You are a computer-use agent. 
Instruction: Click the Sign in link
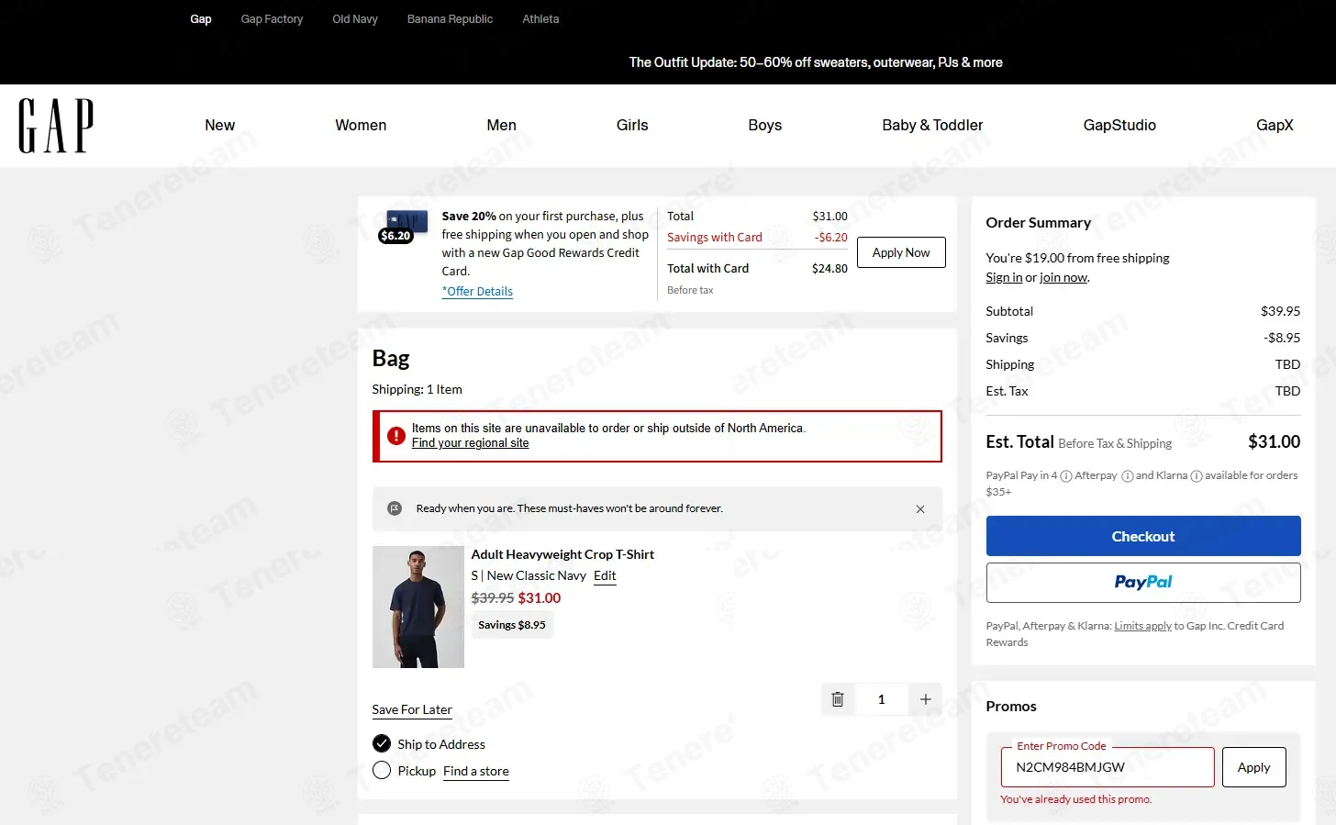pos(1004,277)
